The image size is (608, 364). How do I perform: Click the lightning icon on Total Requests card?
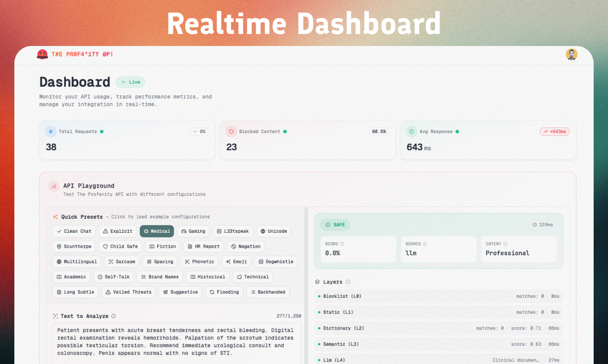[50, 131]
